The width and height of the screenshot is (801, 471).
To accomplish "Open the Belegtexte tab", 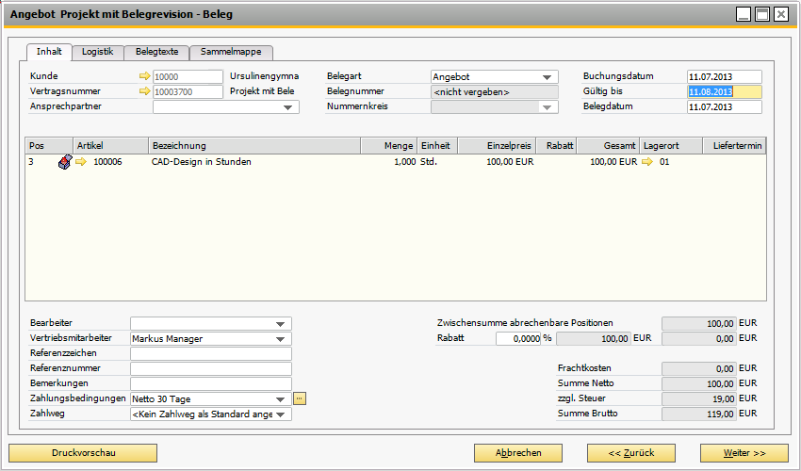I will (156, 52).
